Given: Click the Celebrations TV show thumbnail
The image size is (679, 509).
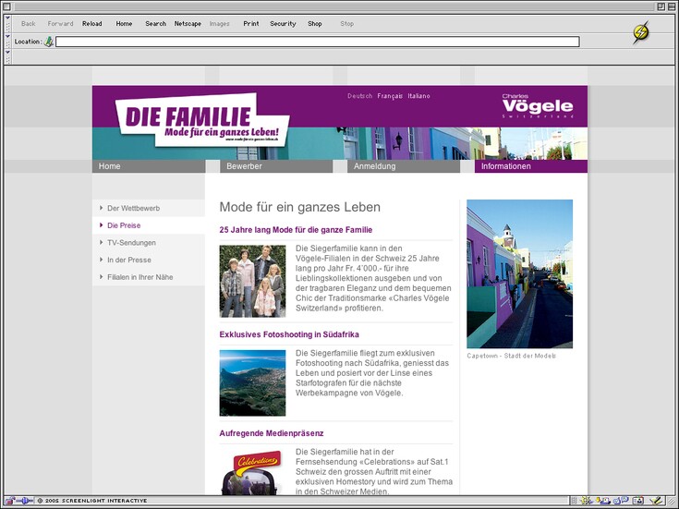Looking at the screenshot, I should point(252,472).
